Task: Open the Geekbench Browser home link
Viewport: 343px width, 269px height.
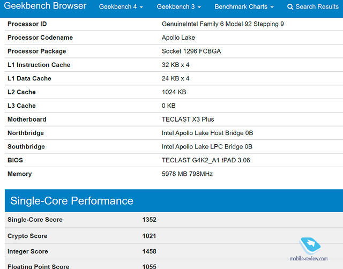Action: pyautogui.click(x=45, y=6)
